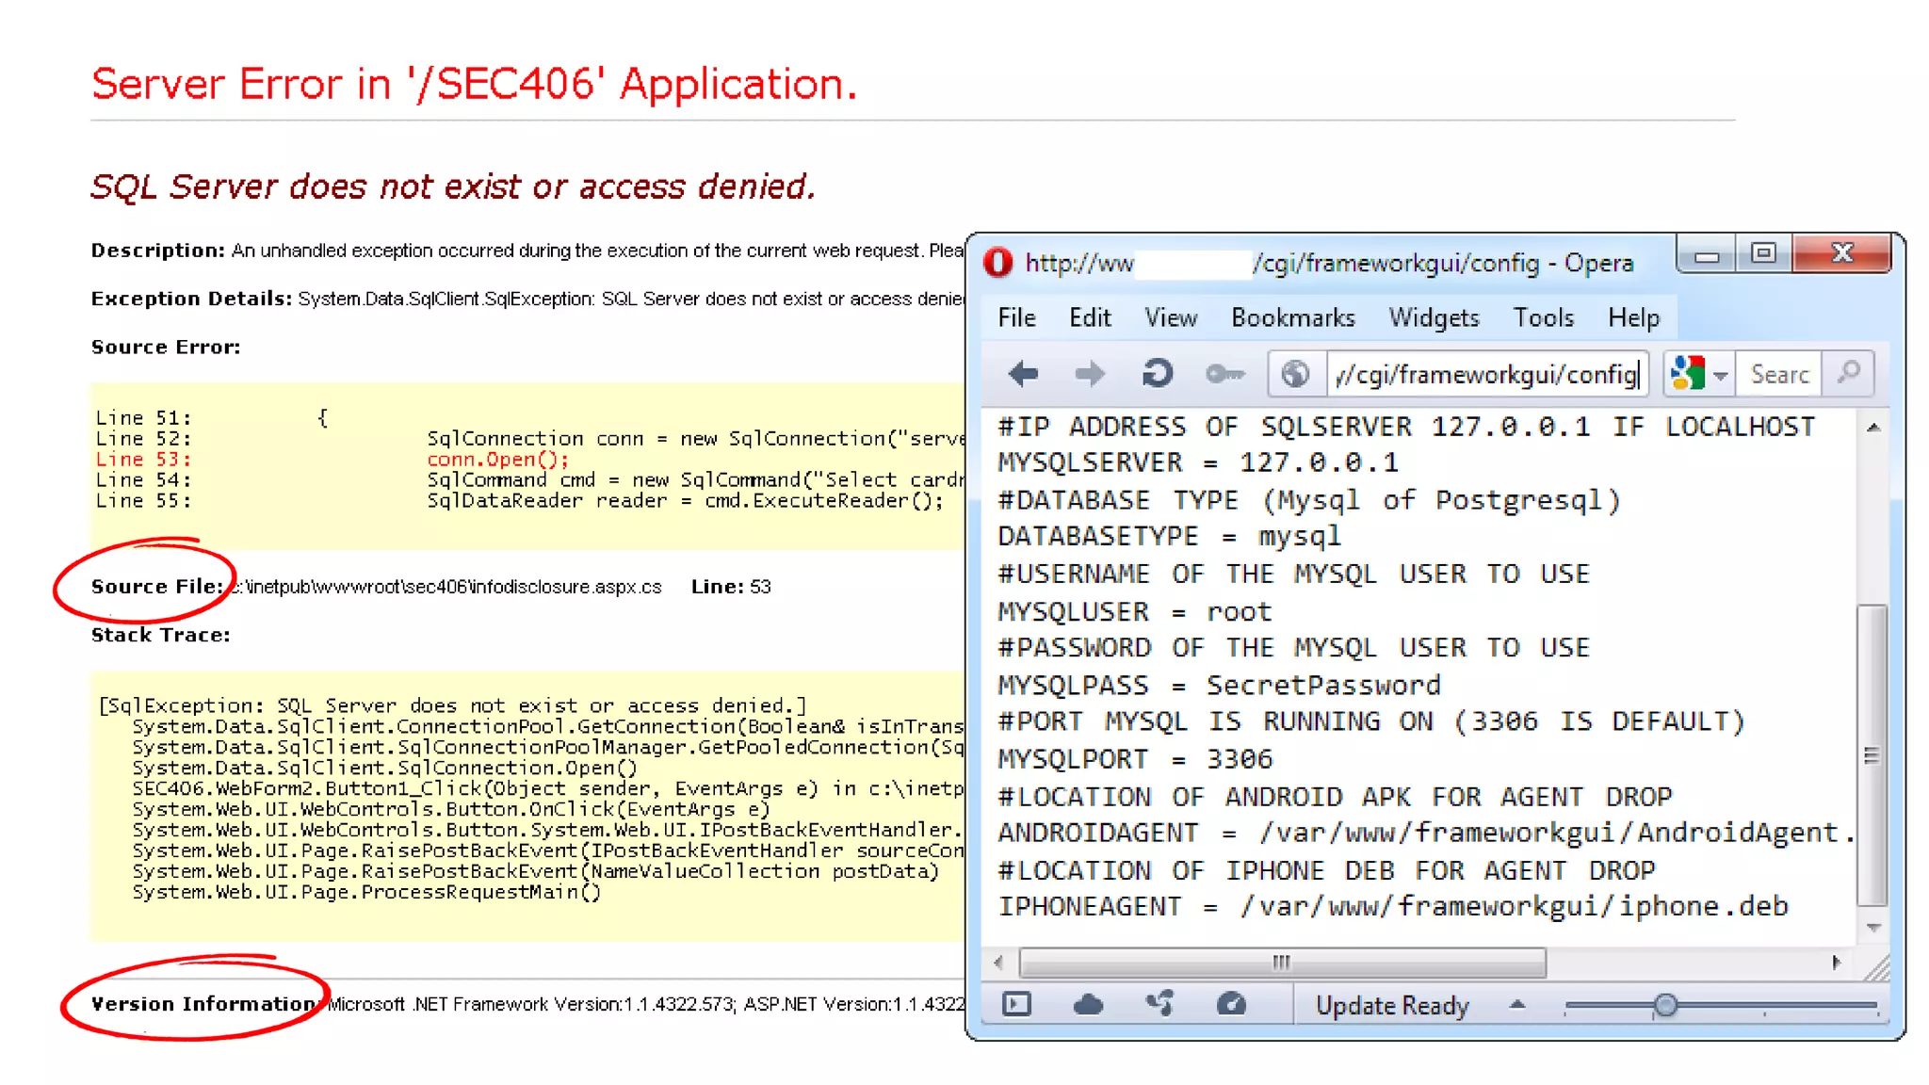Minimize the Opera window

pyautogui.click(x=1707, y=255)
